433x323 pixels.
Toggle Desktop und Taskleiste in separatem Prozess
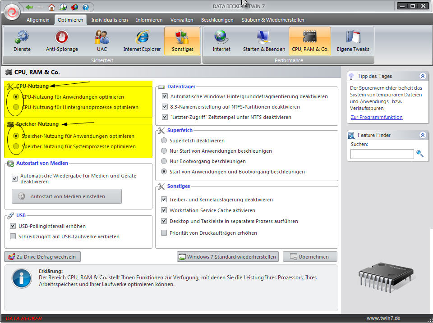[164, 221]
